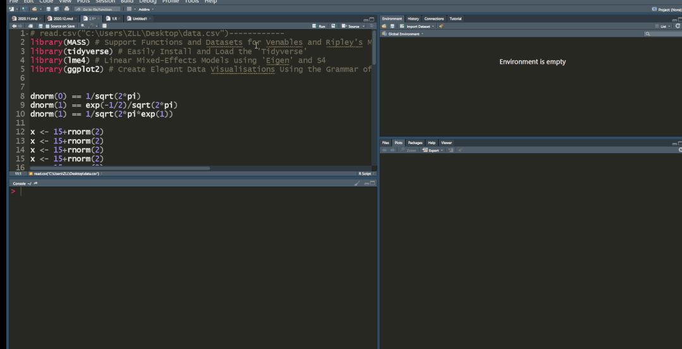Screen dimensions: 682x349
Task: Remove current plot icon in Plots pane
Action: click(x=451, y=150)
